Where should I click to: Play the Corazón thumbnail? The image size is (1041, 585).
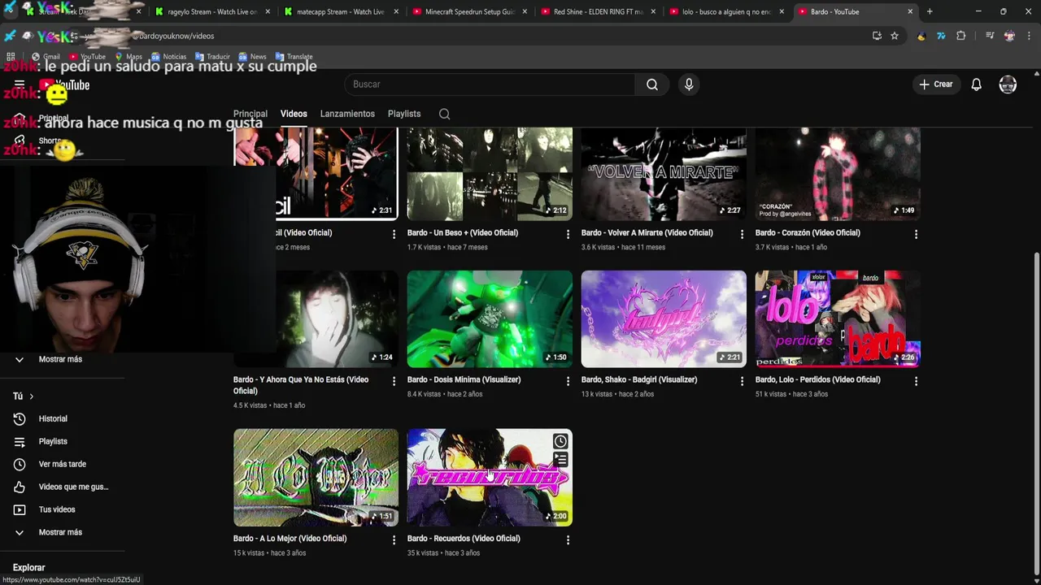838,173
